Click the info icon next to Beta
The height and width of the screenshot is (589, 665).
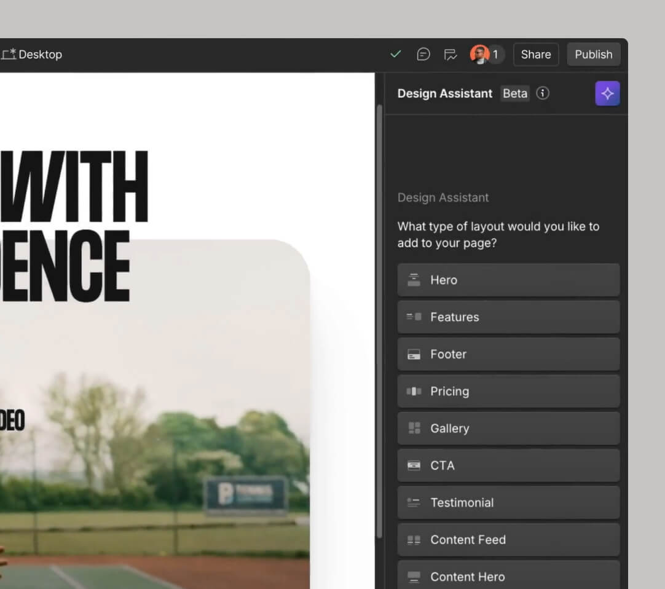pos(543,93)
